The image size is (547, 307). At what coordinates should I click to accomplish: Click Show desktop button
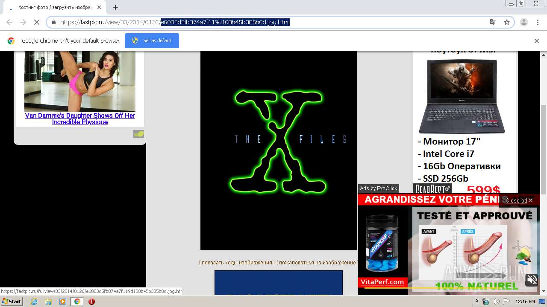point(543,301)
